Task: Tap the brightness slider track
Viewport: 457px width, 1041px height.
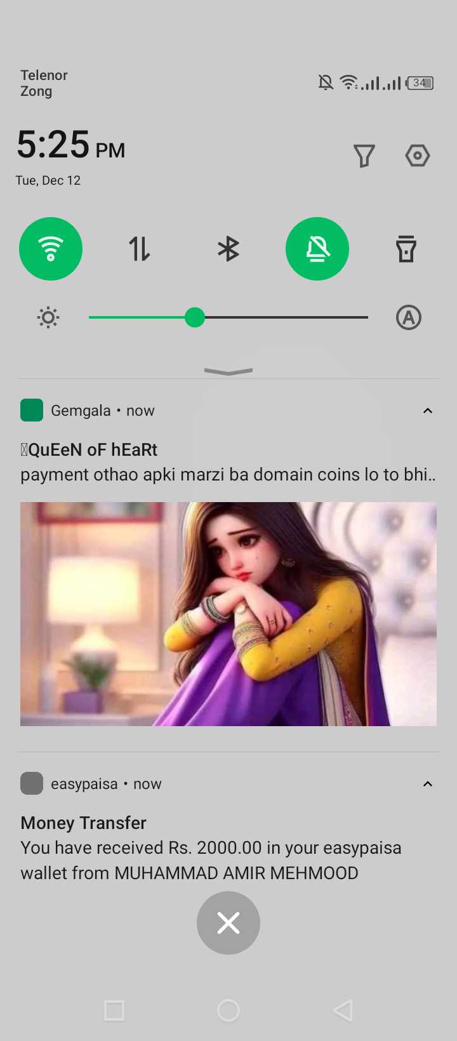Action: click(228, 317)
